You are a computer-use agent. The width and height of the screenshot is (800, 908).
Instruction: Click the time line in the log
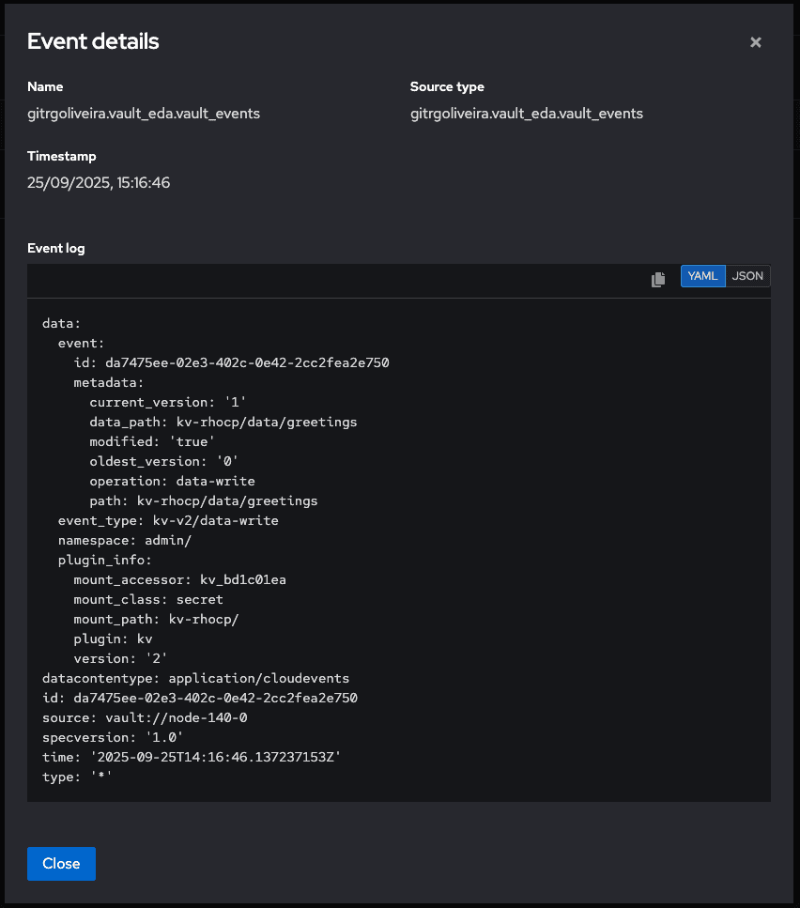coord(184,757)
